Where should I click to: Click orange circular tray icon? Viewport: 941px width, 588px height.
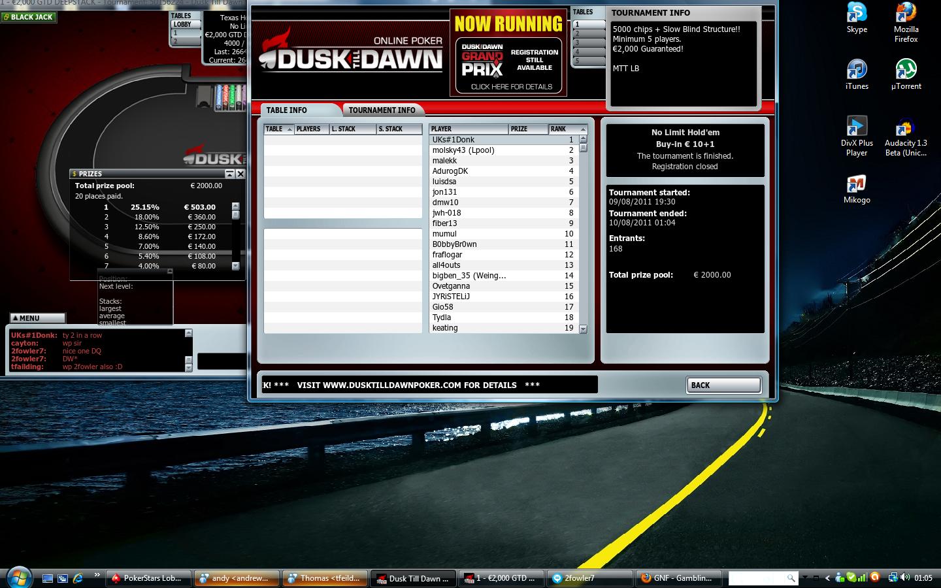[x=875, y=577]
